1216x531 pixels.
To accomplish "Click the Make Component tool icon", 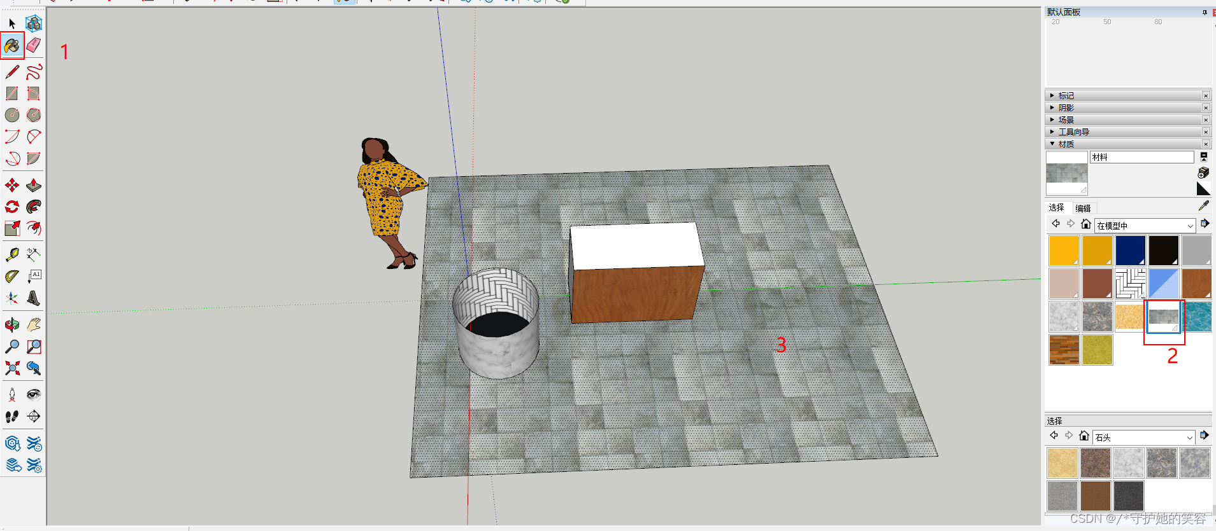I will click(34, 24).
